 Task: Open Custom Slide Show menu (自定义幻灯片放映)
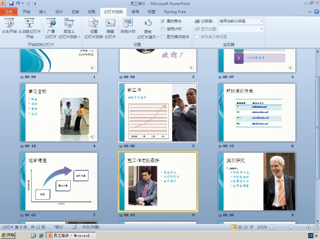pos(69,28)
